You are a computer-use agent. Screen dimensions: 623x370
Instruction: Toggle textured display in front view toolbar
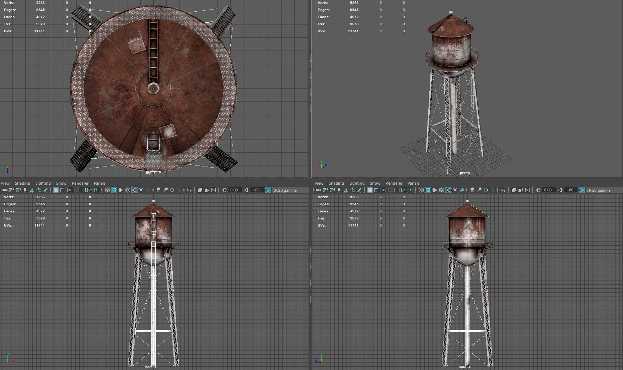(134, 190)
